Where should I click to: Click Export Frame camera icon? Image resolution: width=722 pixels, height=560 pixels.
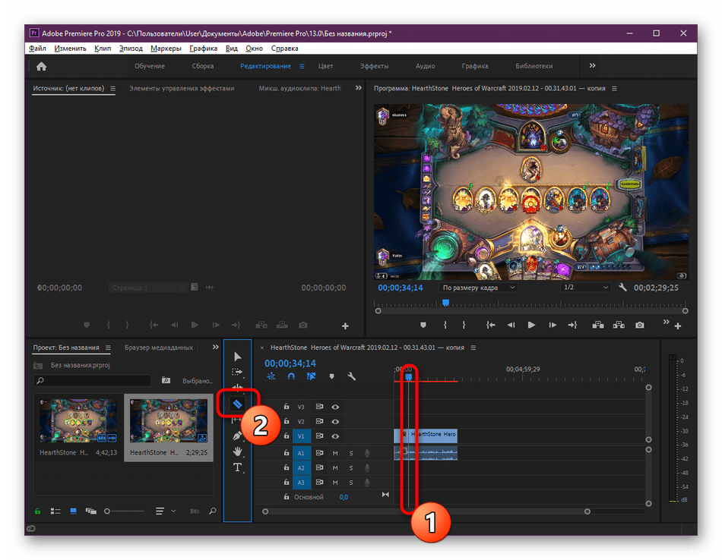pos(640,325)
